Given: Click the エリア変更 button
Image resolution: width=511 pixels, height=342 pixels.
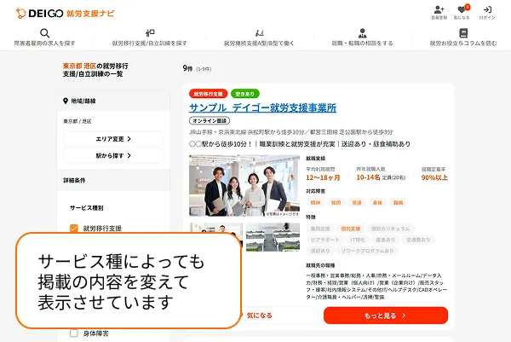Looking at the screenshot, I should point(113,139).
